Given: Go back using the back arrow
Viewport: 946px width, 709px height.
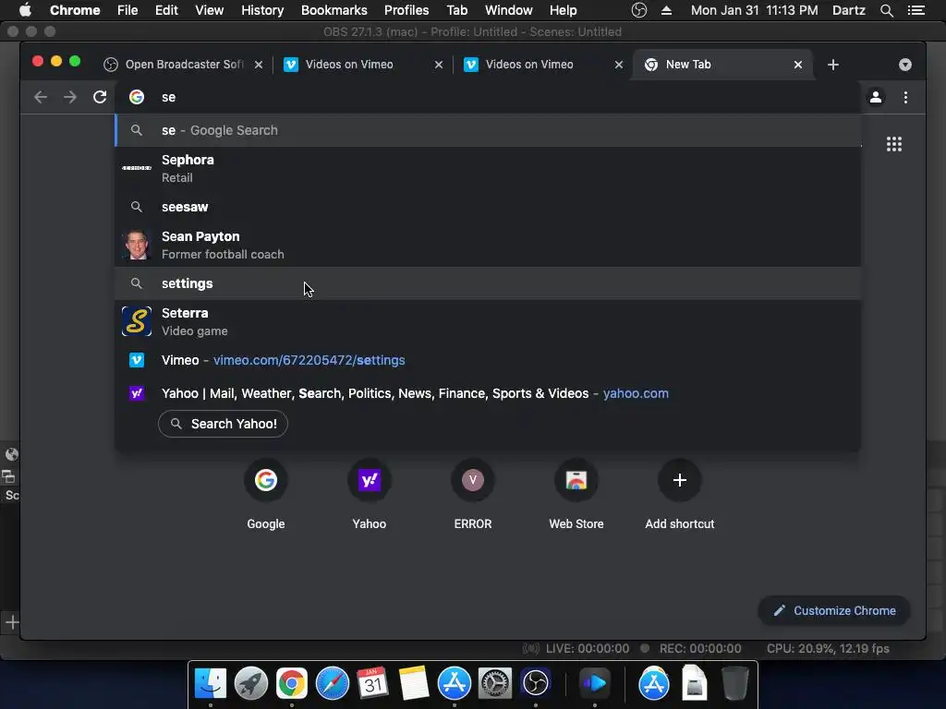Looking at the screenshot, I should [x=41, y=97].
